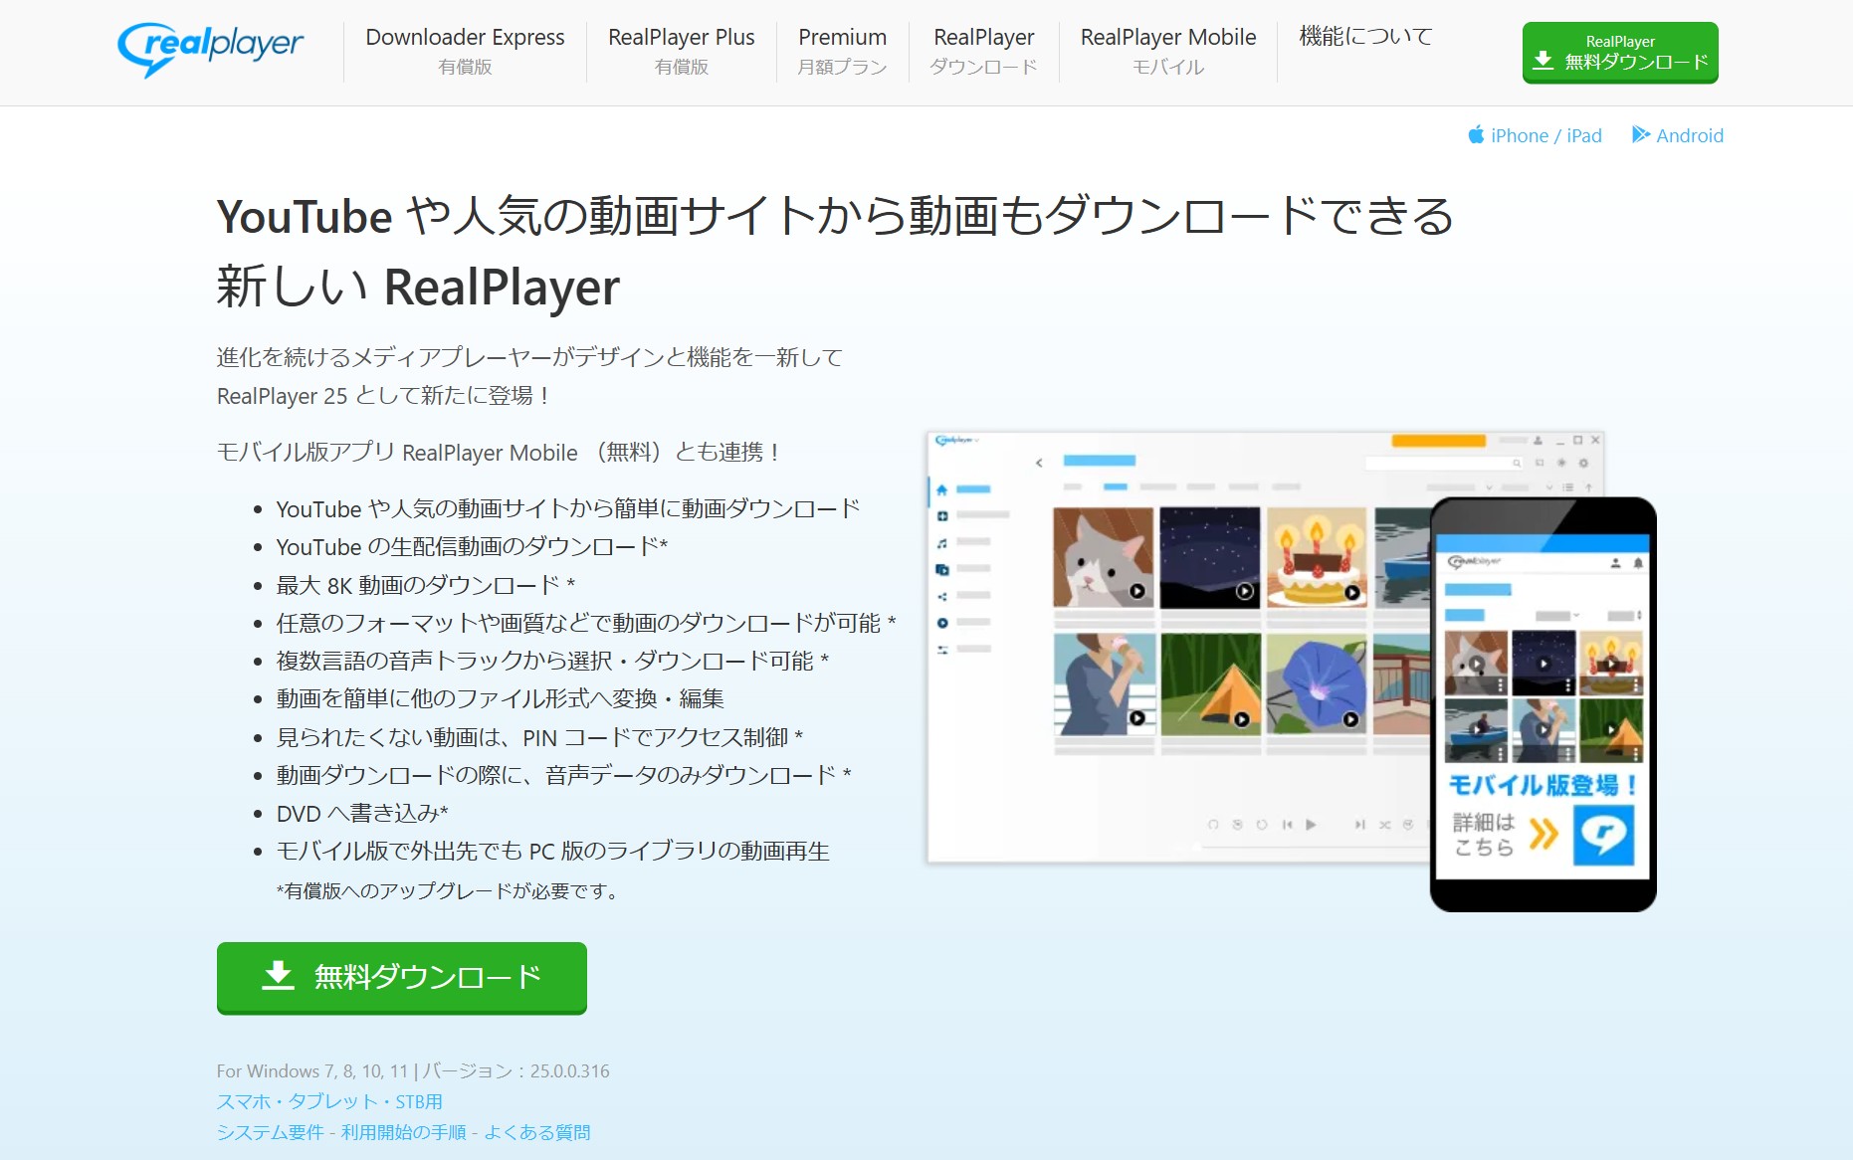Open 利用開始の手順 link

click(403, 1132)
